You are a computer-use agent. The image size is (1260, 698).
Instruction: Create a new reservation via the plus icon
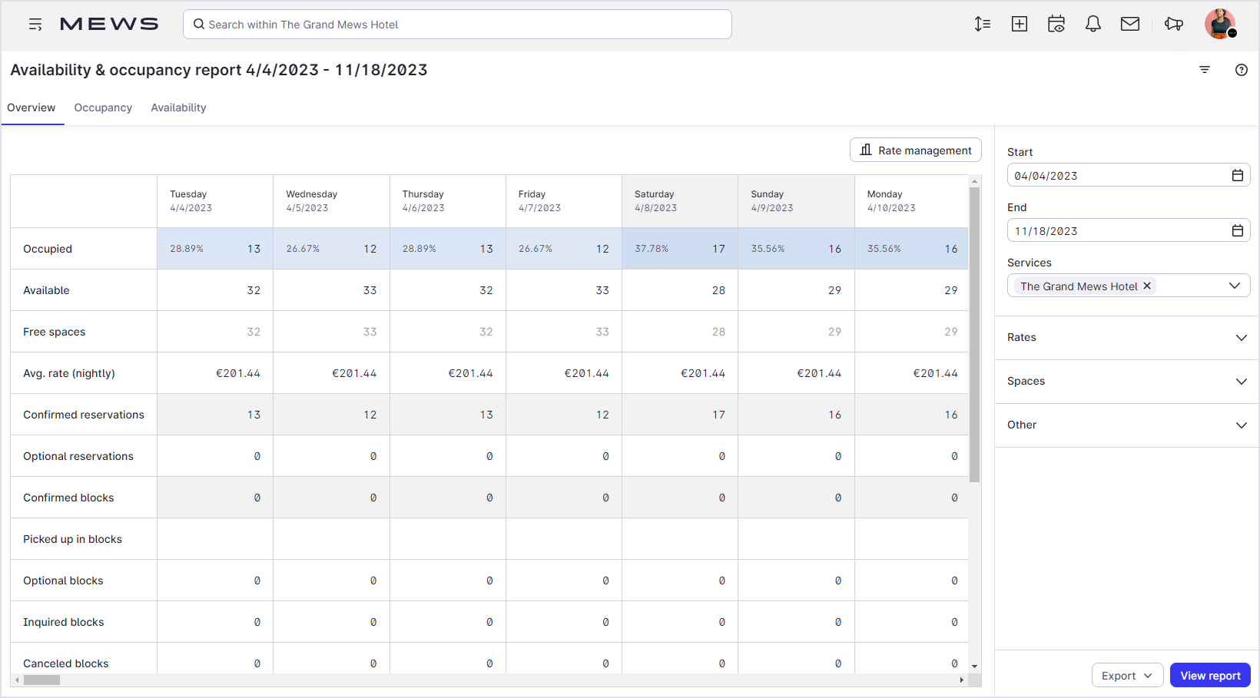[1020, 24]
